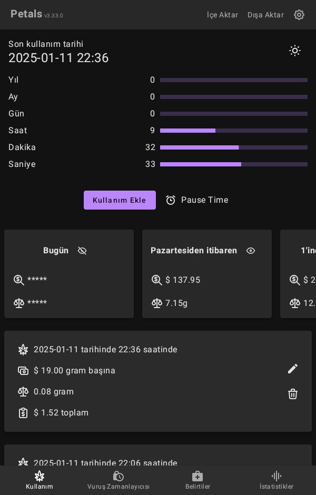Click the Saat progress bar

233,131
